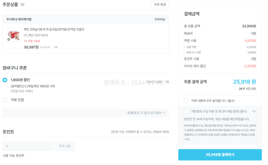Expand the 쿠폰코드가 있으신가요? section
Screen dimensions: 268x165
(146, 113)
